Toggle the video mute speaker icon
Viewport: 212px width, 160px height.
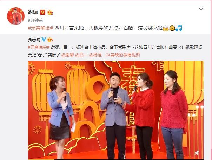(197, 153)
